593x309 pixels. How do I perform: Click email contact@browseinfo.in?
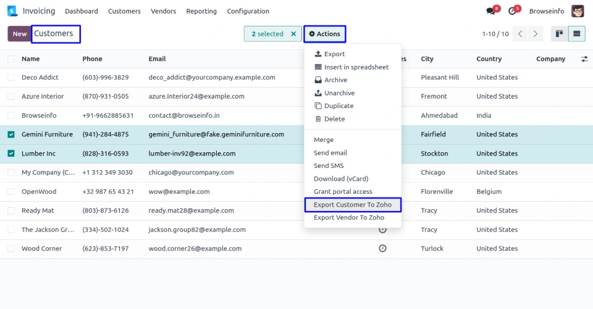(184, 115)
